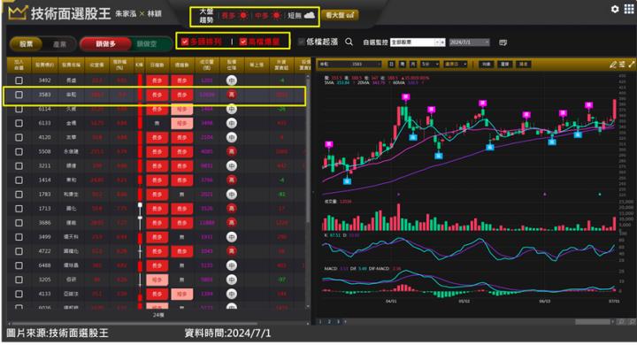The height and width of the screenshot is (345, 637).
Task: Click the search magnifier icon
Action: (349, 42)
